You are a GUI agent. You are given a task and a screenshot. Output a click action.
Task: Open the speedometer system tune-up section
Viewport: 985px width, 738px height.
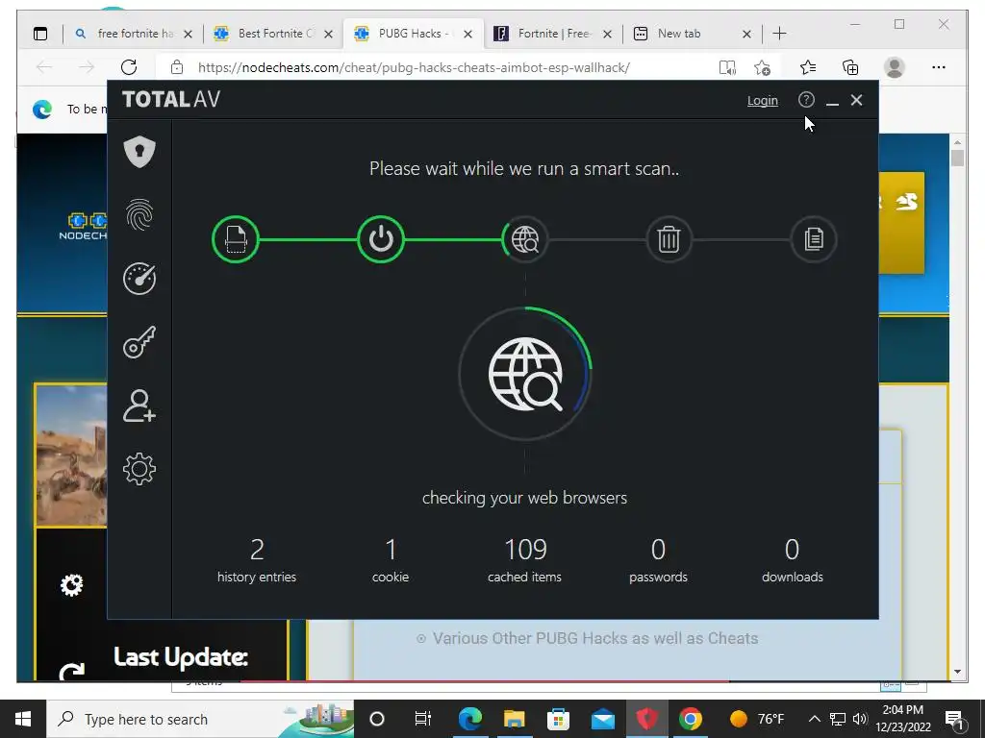click(139, 279)
